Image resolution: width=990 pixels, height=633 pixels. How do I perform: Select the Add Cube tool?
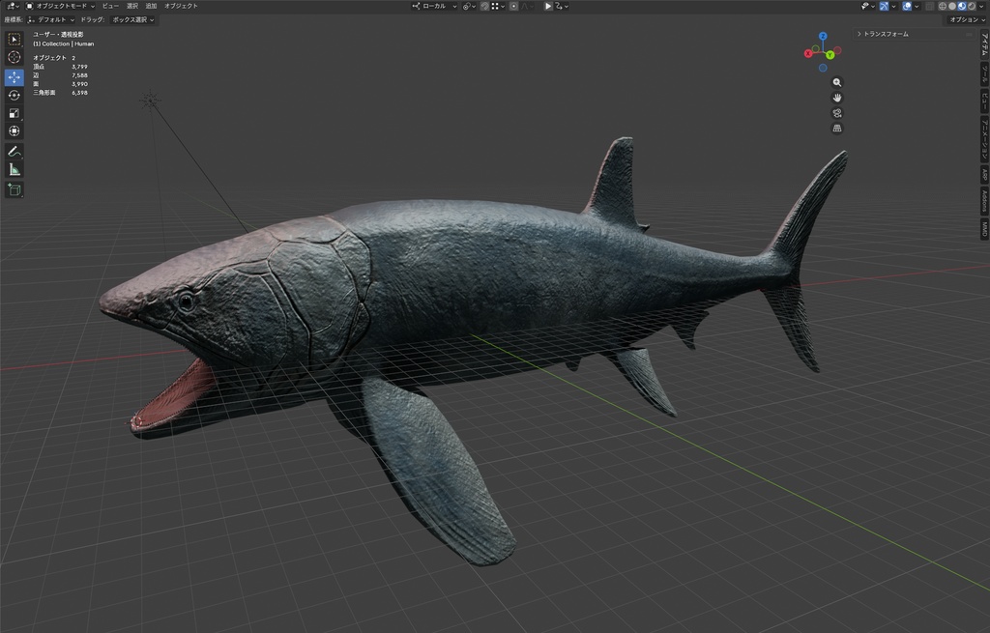pyautogui.click(x=14, y=189)
